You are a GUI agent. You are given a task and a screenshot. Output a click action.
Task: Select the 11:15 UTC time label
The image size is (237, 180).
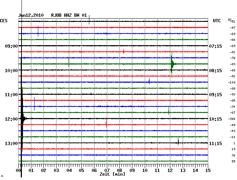coord(215,143)
